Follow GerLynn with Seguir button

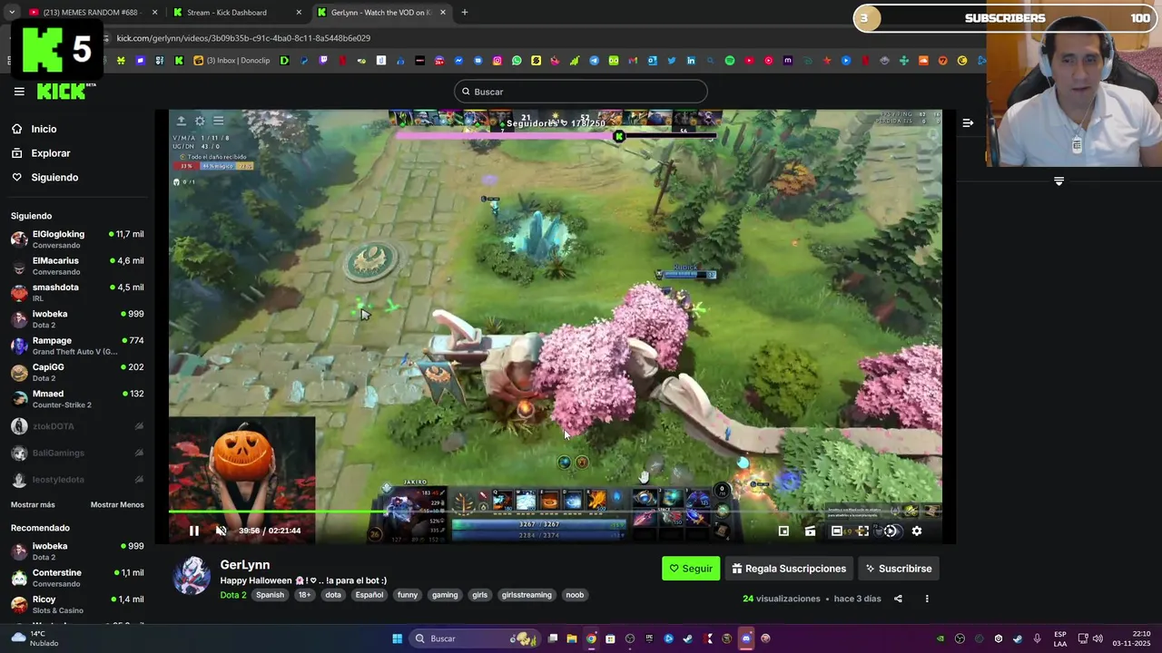tap(691, 569)
